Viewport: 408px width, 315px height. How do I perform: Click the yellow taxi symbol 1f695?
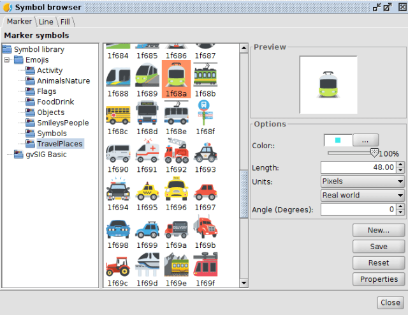coord(147,190)
